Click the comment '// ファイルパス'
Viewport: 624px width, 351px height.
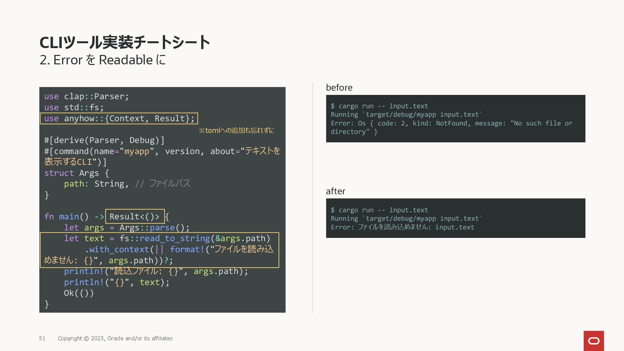[162, 184]
